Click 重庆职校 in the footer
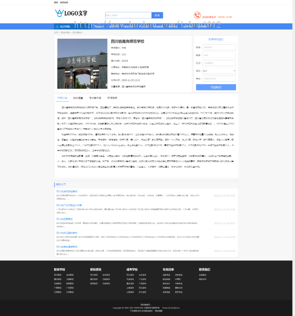 point(58,279)
